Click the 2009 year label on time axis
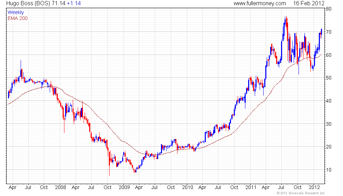 (x=124, y=188)
